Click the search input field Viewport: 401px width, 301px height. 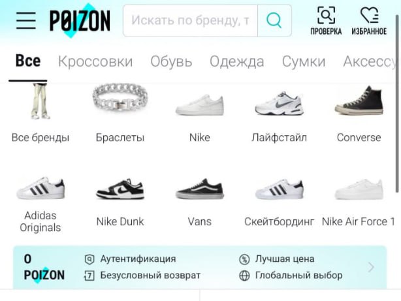click(x=190, y=20)
